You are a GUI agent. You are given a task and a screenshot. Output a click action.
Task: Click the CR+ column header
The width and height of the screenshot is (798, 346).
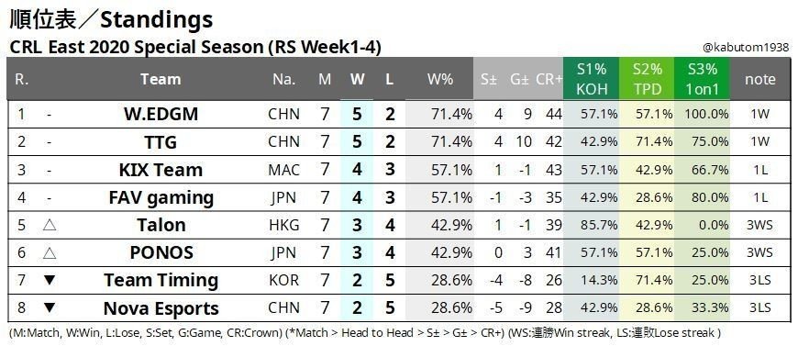(549, 79)
